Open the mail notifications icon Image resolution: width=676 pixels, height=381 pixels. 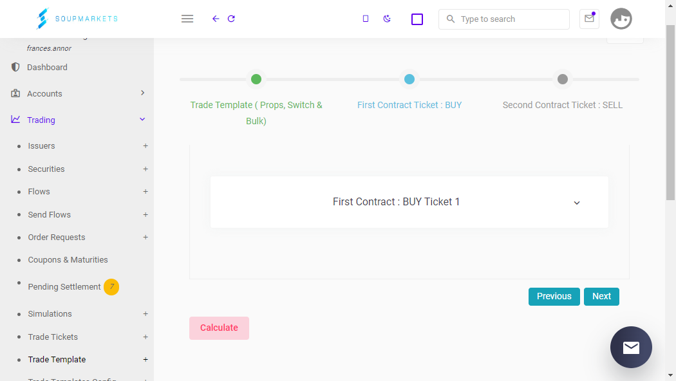589,19
